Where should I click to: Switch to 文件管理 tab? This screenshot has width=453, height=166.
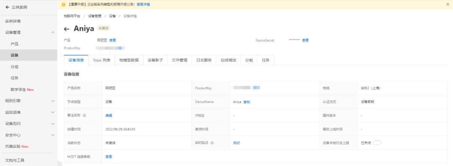(x=180, y=60)
